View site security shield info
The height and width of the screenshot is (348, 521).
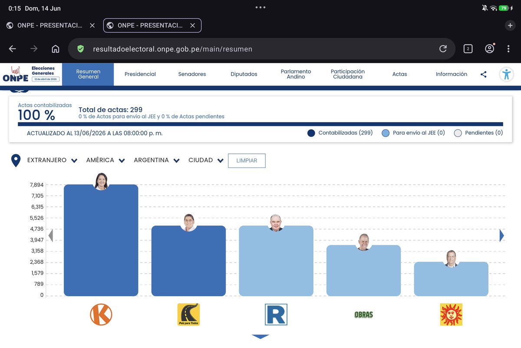(80, 49)
